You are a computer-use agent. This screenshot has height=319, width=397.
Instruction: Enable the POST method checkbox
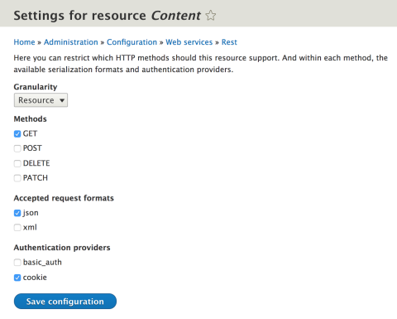(x=17, y=148)
